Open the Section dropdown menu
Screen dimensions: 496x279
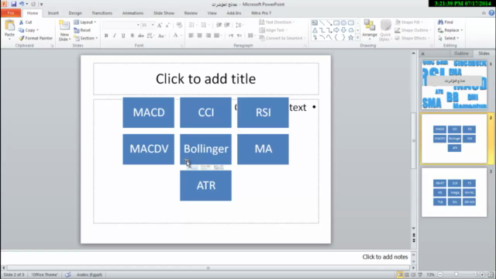pos(86,38)
